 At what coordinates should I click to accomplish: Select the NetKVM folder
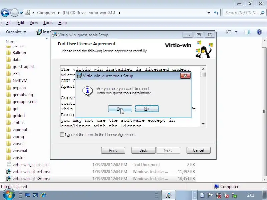tap(20, 81)
